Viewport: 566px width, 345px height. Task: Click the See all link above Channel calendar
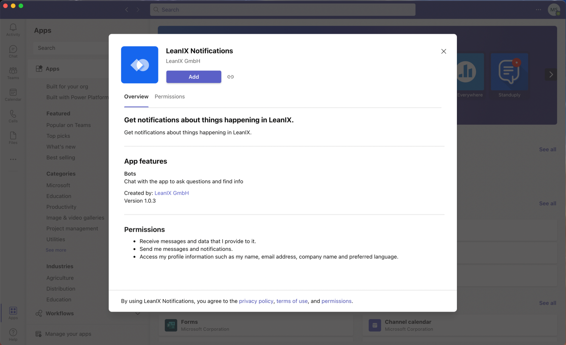click(x=547, y=303)
